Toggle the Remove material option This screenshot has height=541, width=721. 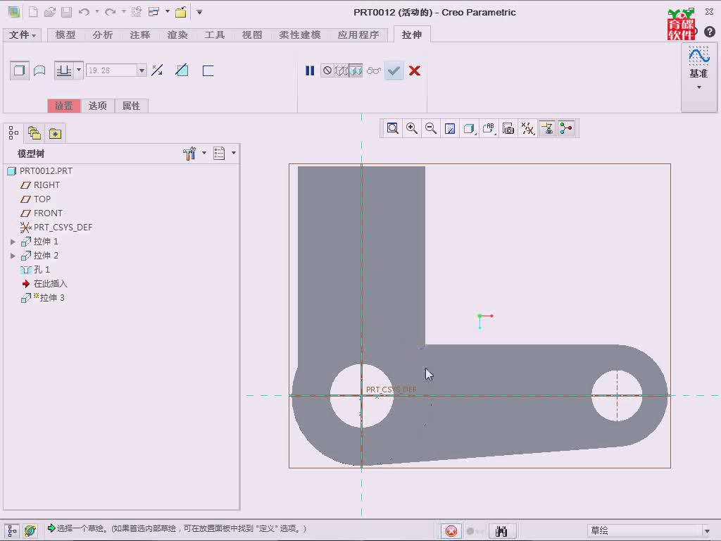click(x=182, y=70)
